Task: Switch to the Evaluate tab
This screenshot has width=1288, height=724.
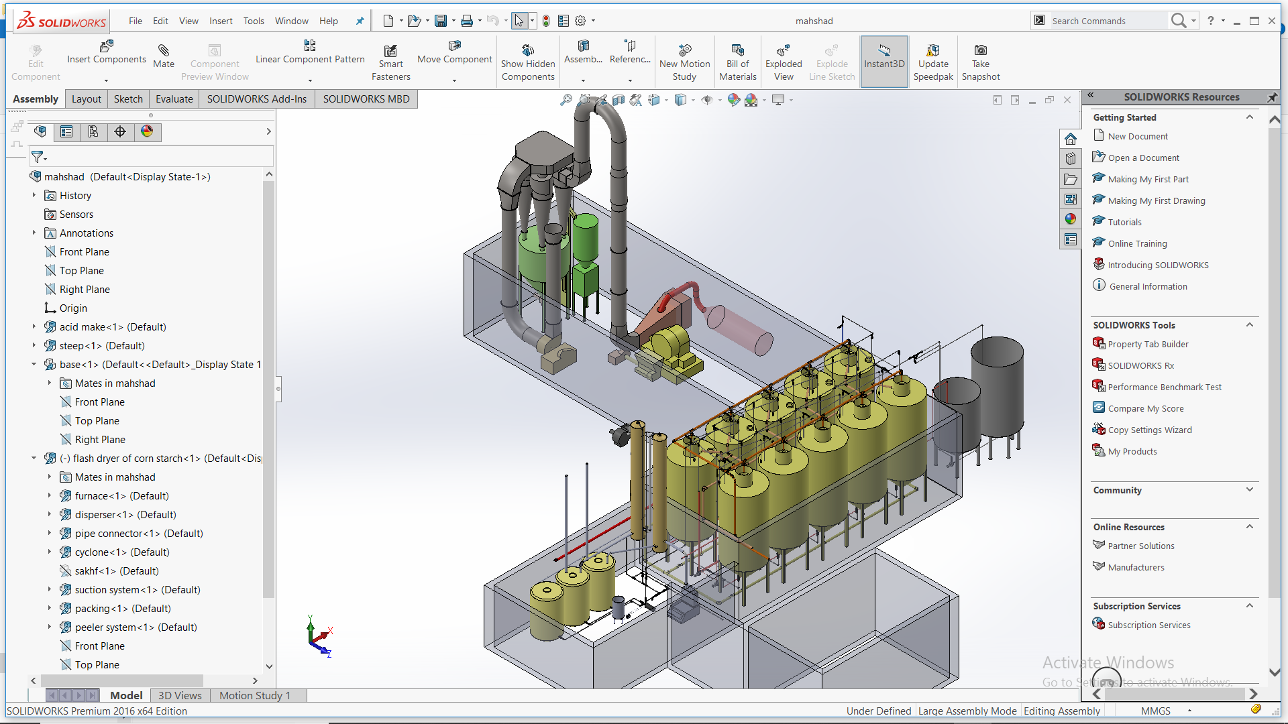Action: point(174,99)
